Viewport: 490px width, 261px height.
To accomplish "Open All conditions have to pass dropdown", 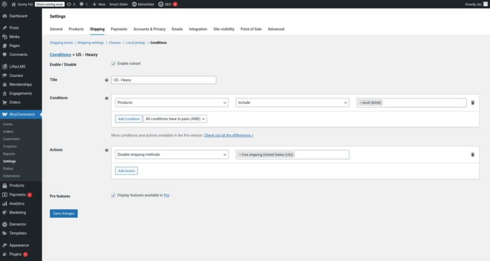I will pos(175,119).
